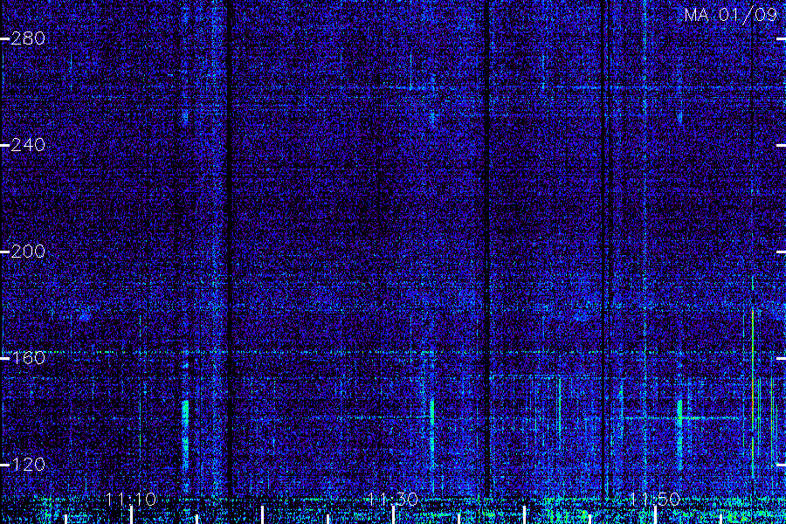Click the 11:30 time label
Screen dimensions: 786x524
pos(392,499)
